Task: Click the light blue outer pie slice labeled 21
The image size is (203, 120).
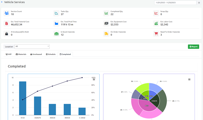Action: click(x=155, y=87)
